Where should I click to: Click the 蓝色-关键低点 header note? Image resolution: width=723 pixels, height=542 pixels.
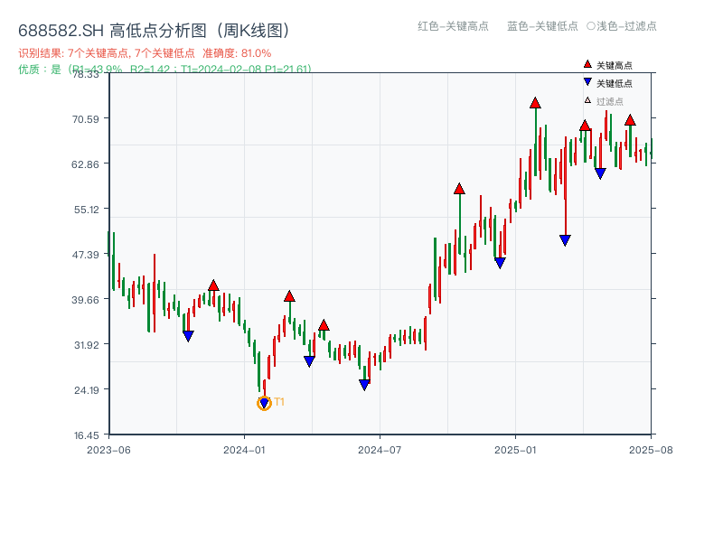click(542, 26)
